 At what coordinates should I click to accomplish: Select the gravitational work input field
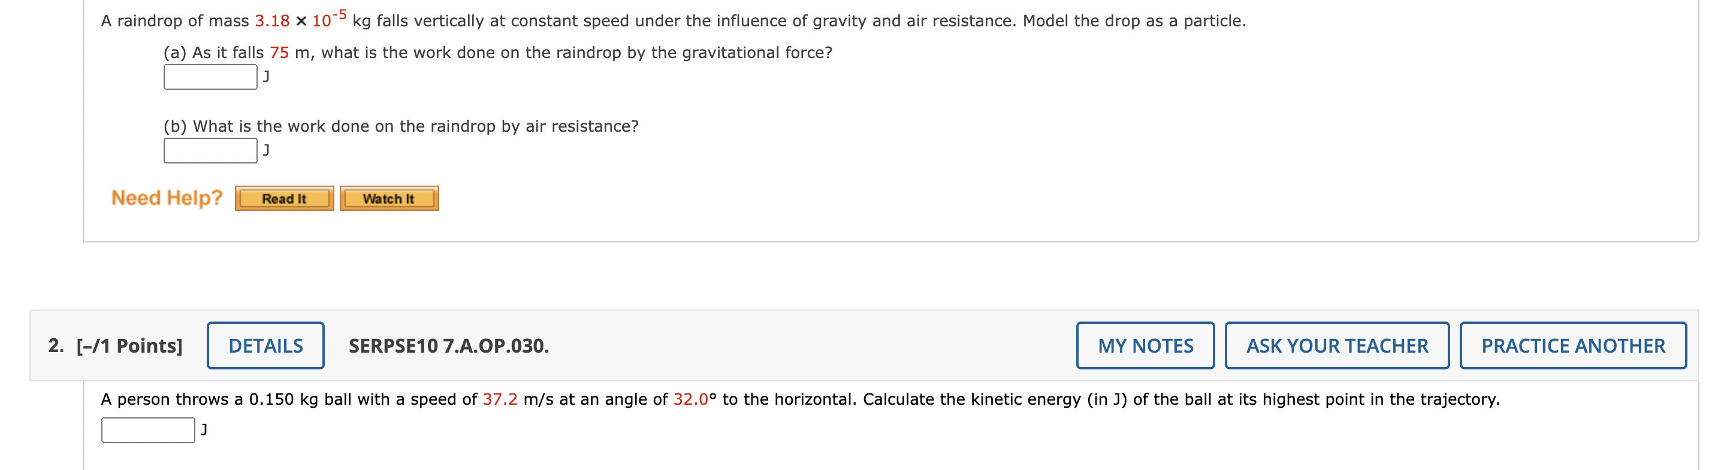[208, 75]
